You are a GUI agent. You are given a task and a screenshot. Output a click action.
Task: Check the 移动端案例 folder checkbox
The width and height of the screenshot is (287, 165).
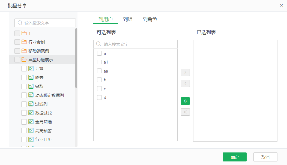pos(17,51)
